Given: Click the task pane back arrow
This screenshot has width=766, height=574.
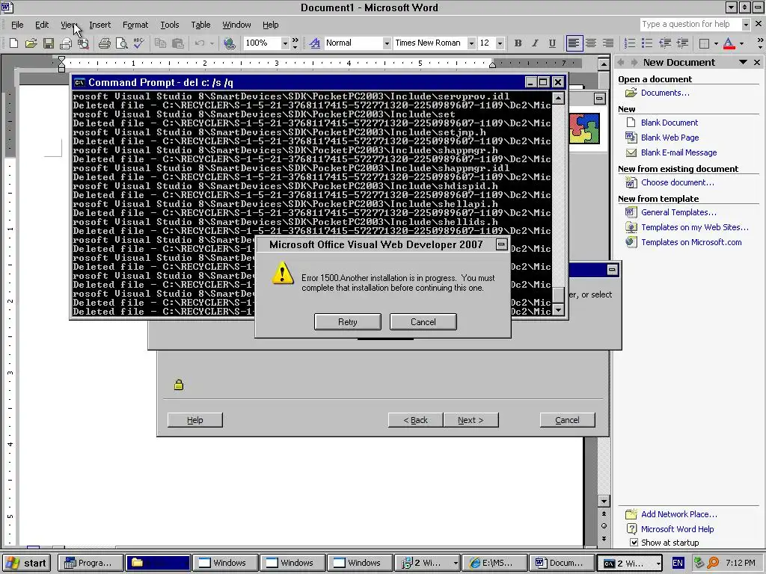Looking at the screenshot, I should pyautogui.click(x=622, y=63).
